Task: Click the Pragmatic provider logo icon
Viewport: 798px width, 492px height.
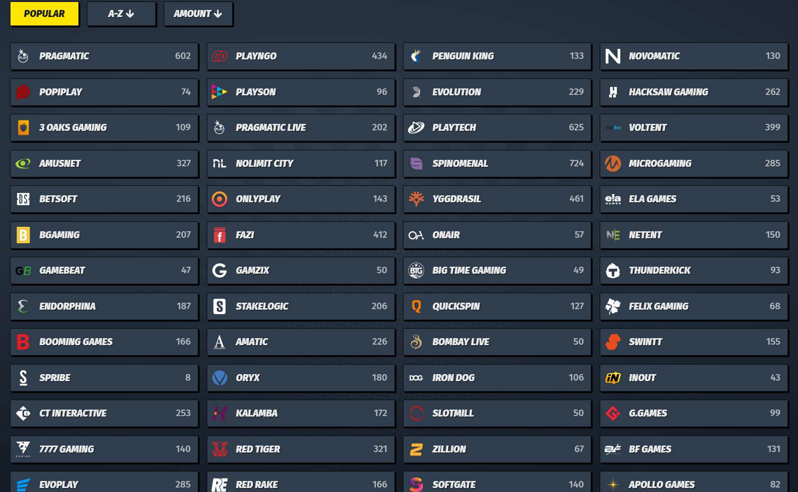Action: pyautogui.click(x=23, y=56)
